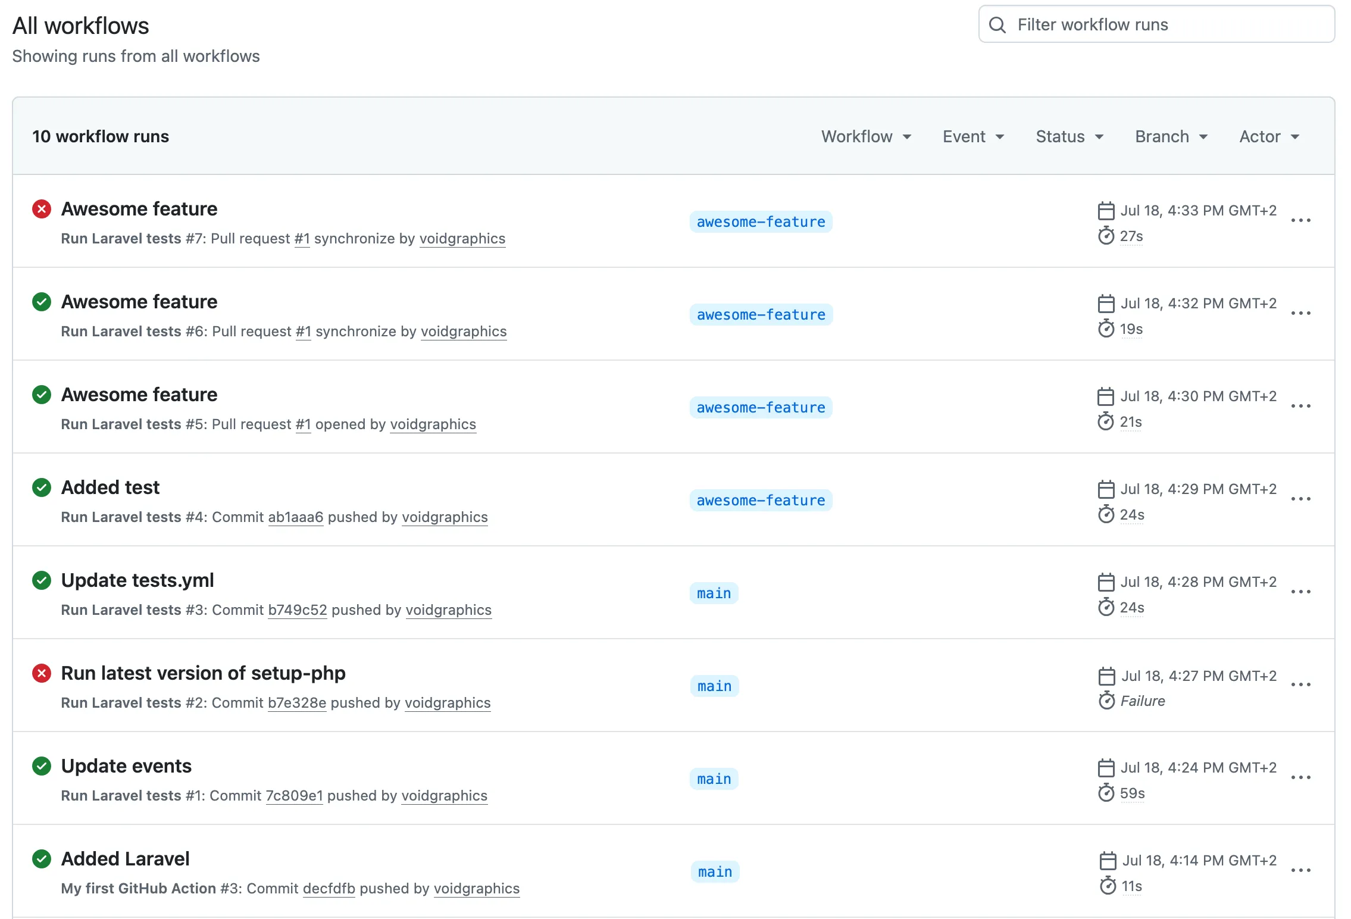Viewport: 1351px width, 919px height.
Task: Click pull request #1 link in run #7
Action: pos(302,239)
